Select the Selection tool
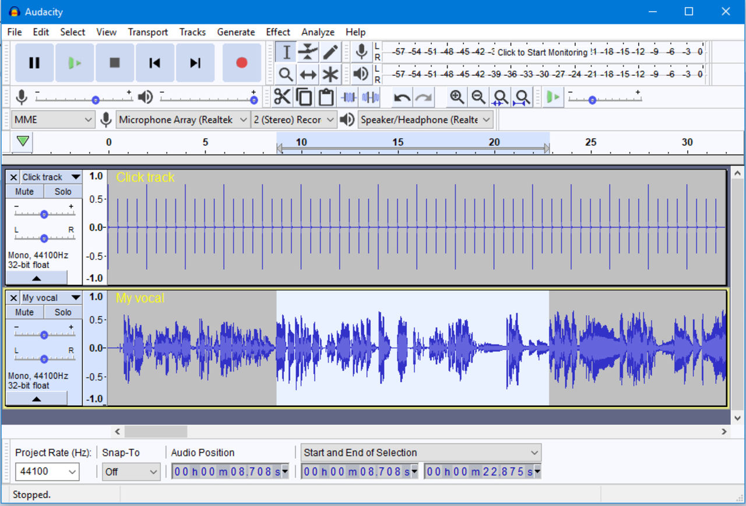This screenshot has height=506, width=746. pyautogui.click(x=285, y=52)
